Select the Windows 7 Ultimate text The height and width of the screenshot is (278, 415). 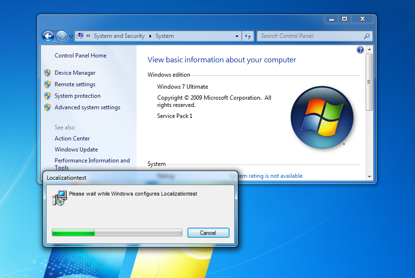(183, 87)
